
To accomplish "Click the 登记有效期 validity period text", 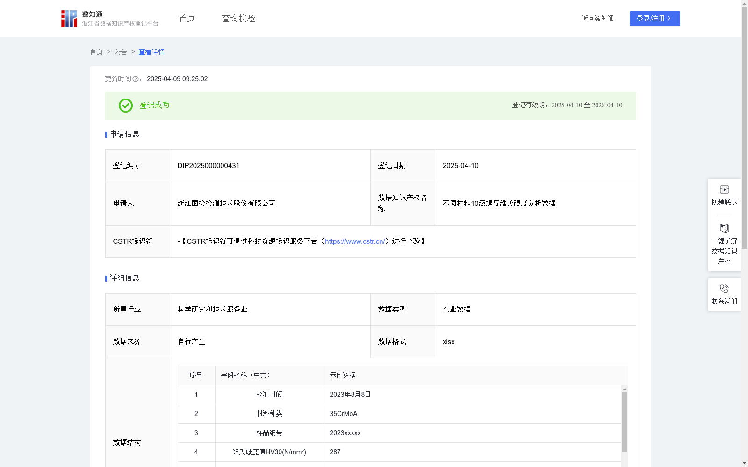I will point(567,106).
